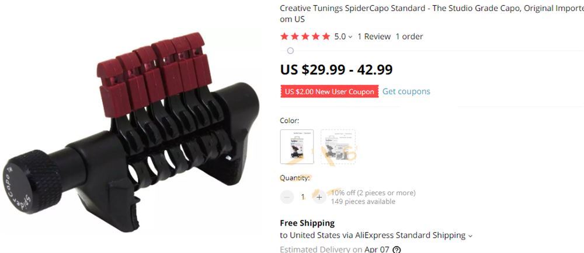Open the shipping method dropdown chevron

[x=470, y=236]
